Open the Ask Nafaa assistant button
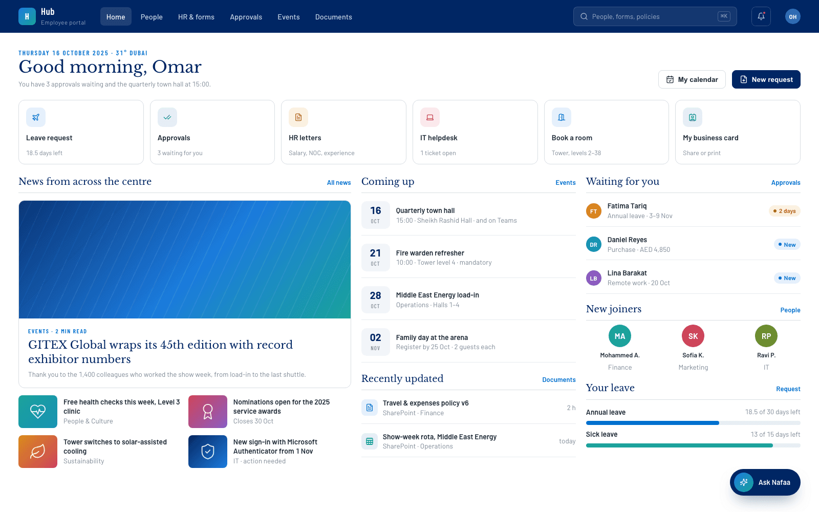The image size is (819, 512). [x=765, y=482]
